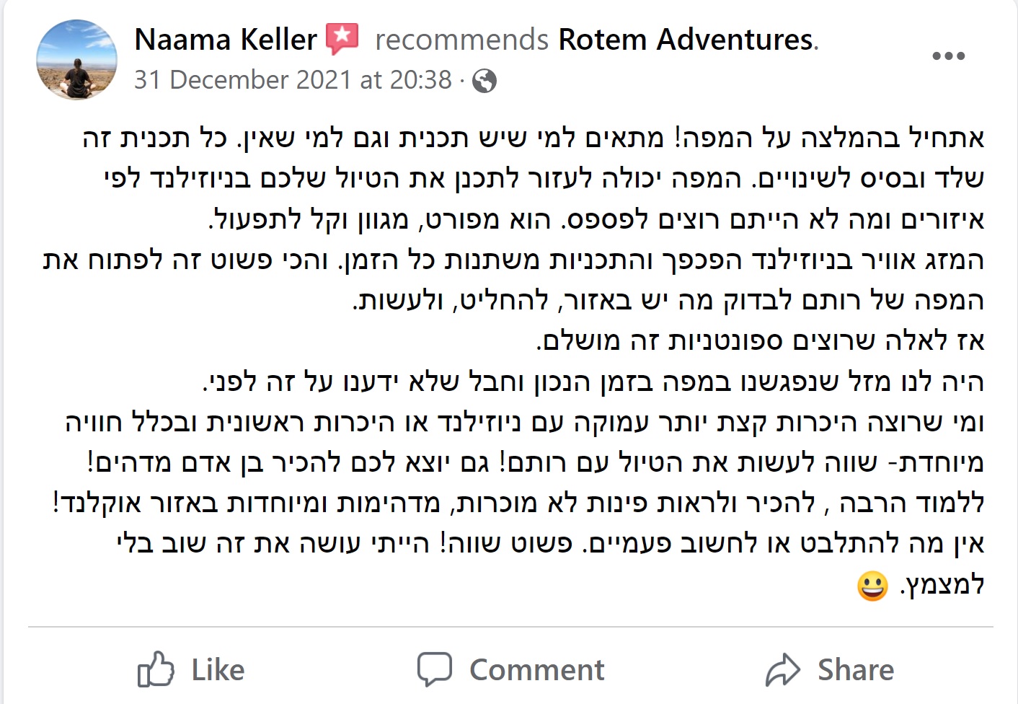The width and height of the screenshot is (1018, 704).
Task: Open Naama Keller's round profile picture
Action: point(76,60)
